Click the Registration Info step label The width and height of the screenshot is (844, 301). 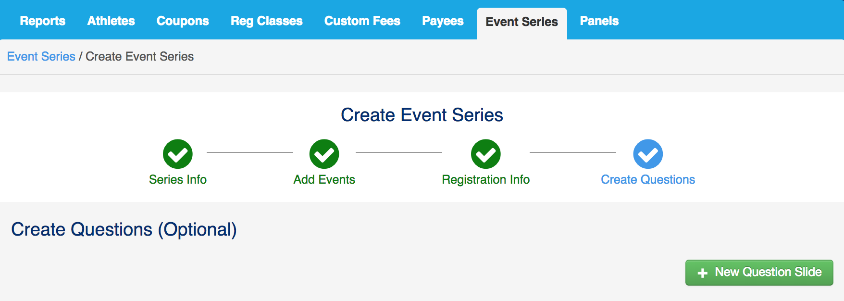click(x=486, y=180)
